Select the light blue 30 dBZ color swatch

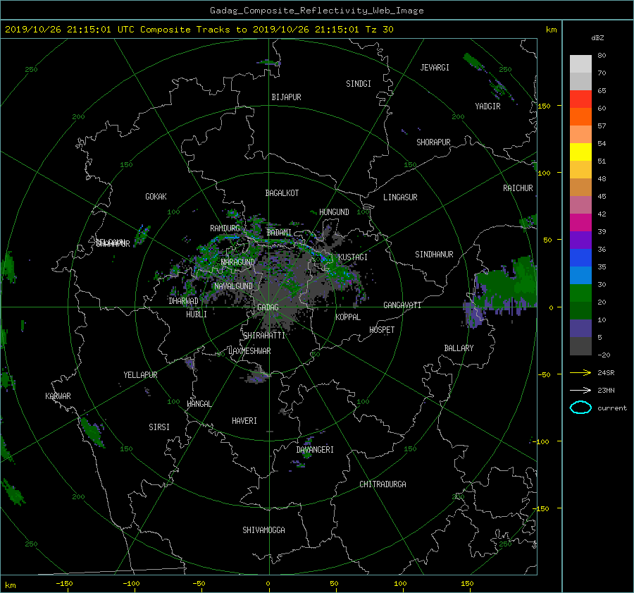[x=580, y=275]
